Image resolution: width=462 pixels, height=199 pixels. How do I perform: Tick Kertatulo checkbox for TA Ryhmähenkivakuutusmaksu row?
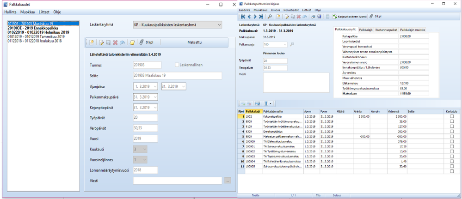pos(452,161)
